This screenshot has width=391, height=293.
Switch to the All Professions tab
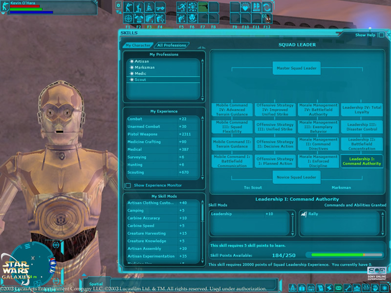[172, 45]
